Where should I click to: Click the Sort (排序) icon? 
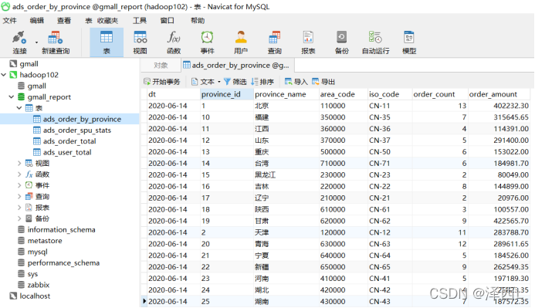[x=255, y=82]
